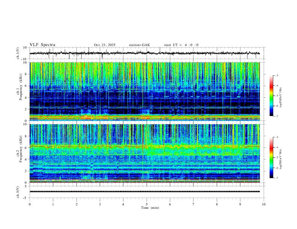Click the ch.3(V) flat signal trace
Screen dimensions: 297x229
pyautogui.click(x=144, y=192)
